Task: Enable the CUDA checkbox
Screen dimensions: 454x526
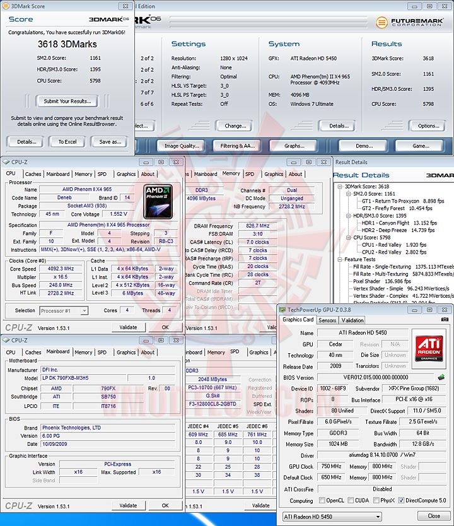Action: point(351,500)
